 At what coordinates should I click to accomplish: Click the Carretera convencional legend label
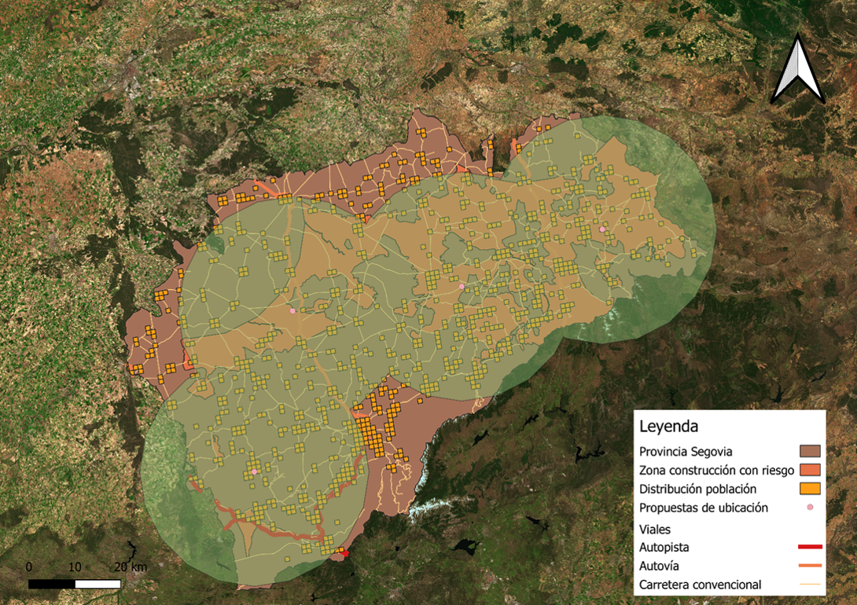pyautogui.click(x=701, y=585)
